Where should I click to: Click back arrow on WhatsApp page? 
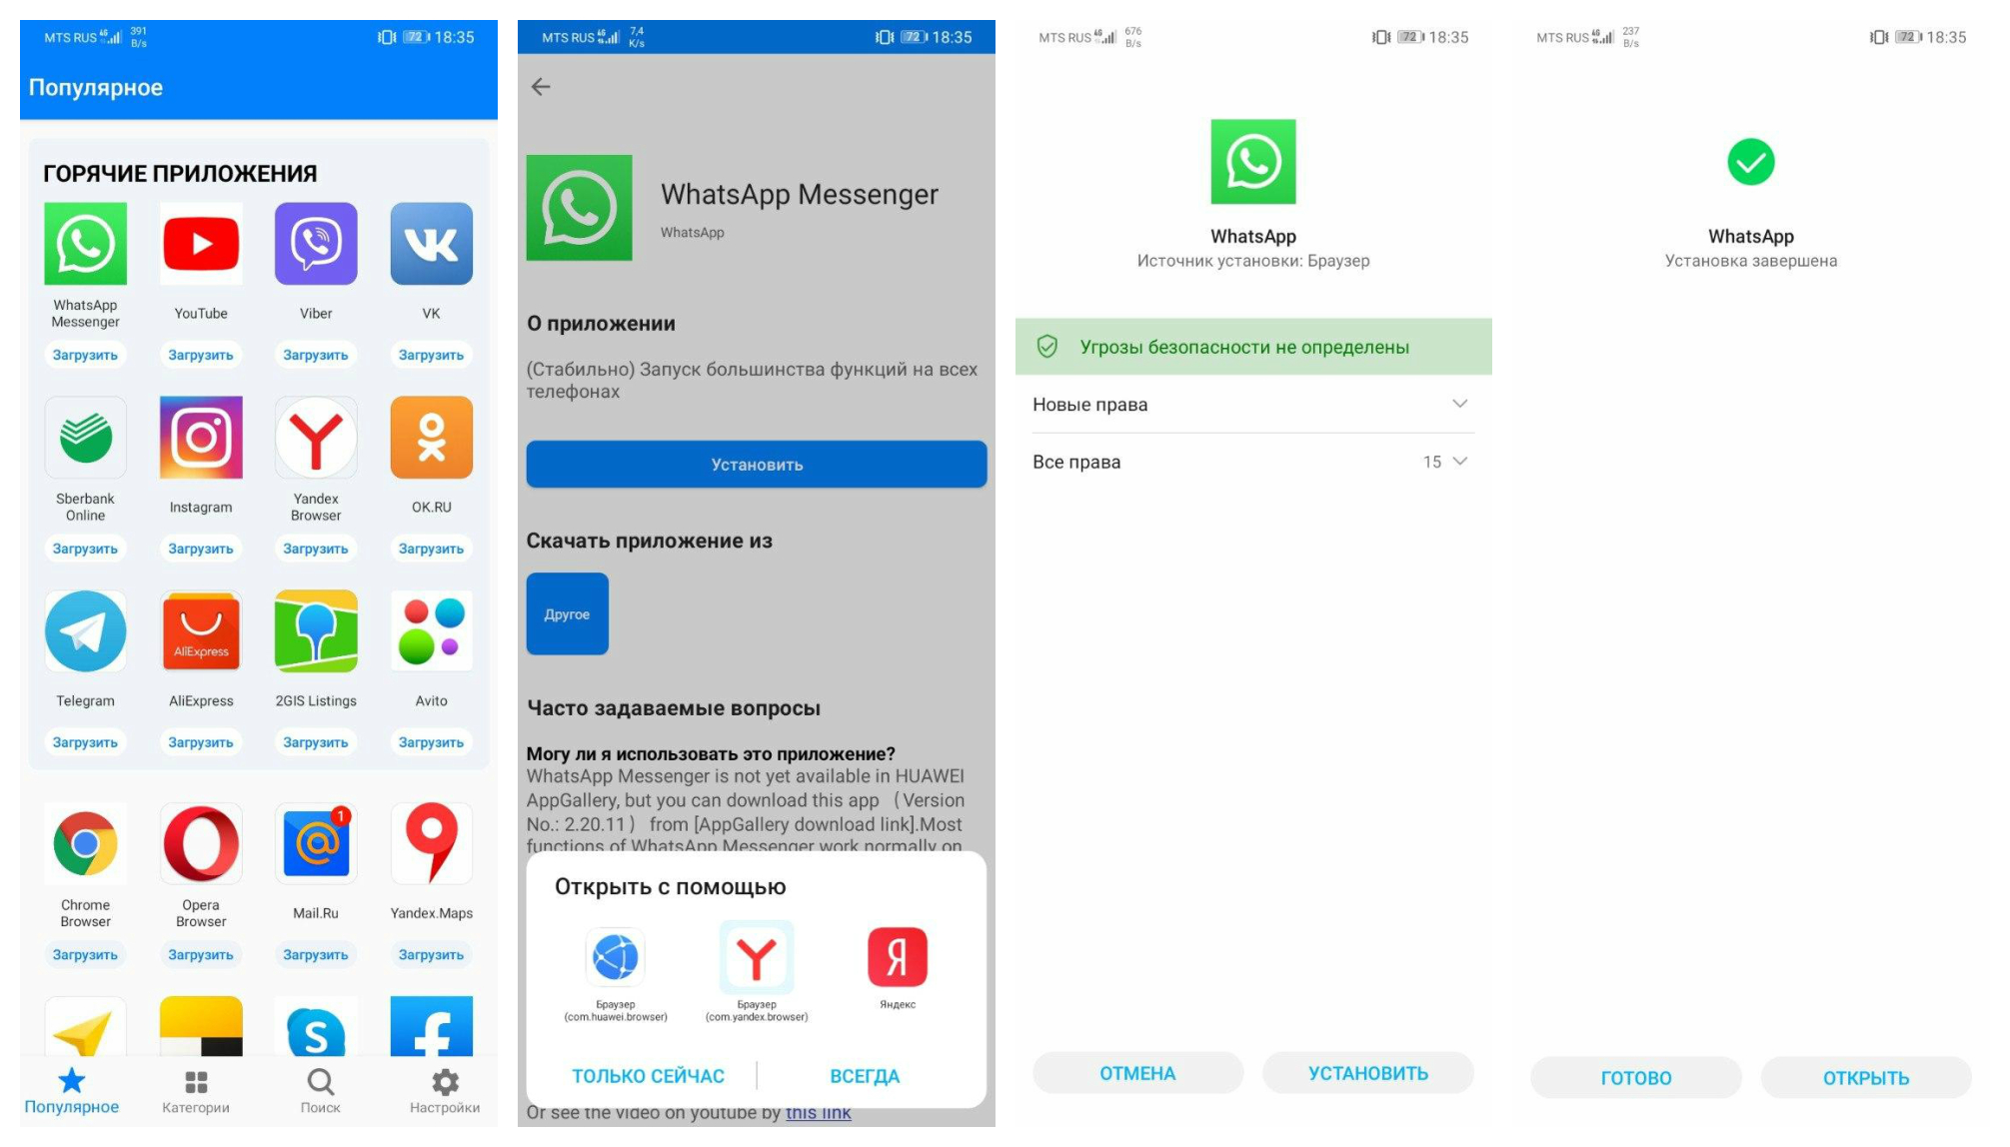tap(541, 86)
